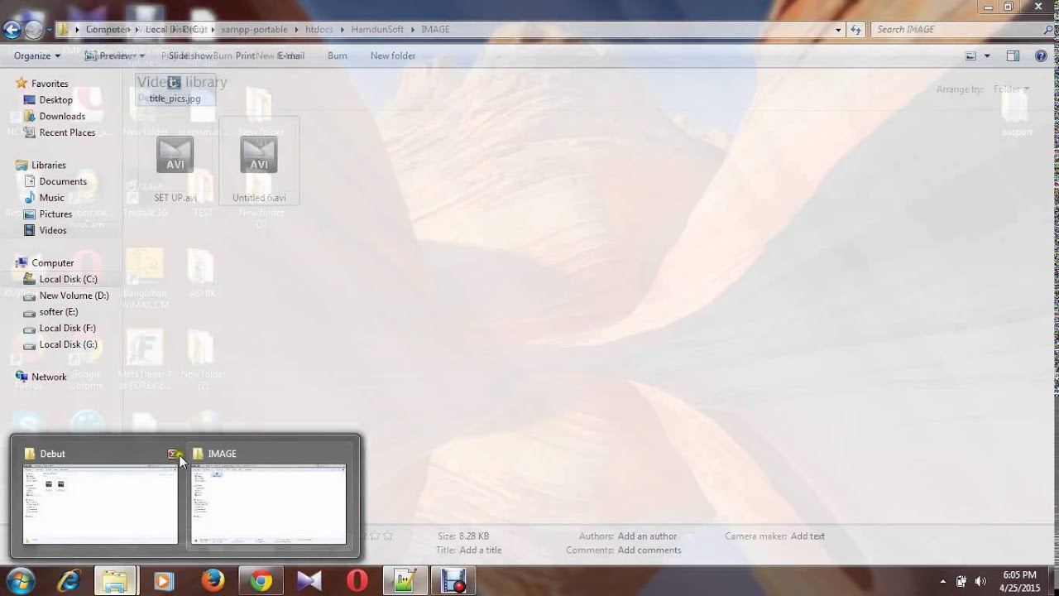This screenshot has width=1059, height=596.
Task: Switch to Debut video capture taskbar icon
Action: pyautogui.click(x=453, y=581)
